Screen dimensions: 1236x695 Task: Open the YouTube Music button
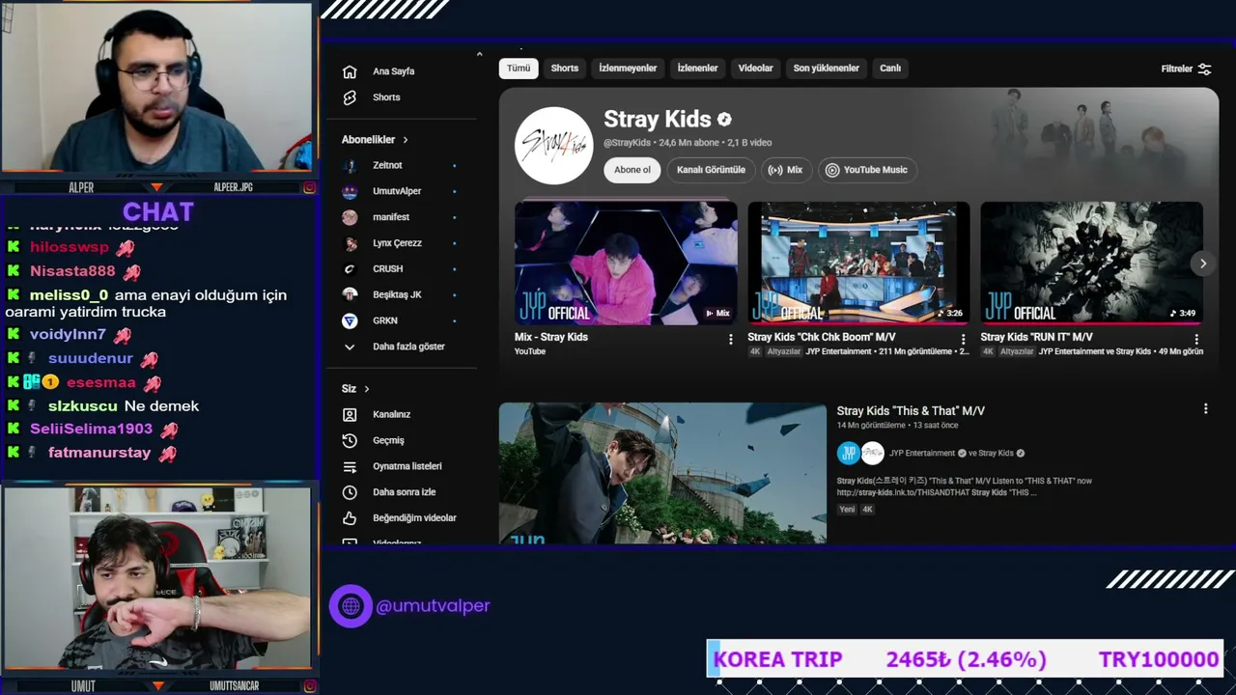coord(866,170)
